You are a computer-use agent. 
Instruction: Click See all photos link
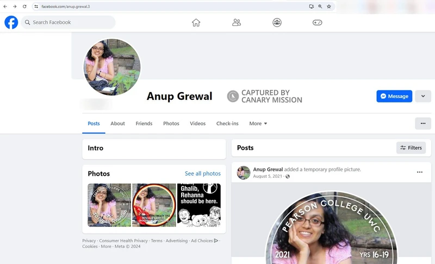[203, 173]
